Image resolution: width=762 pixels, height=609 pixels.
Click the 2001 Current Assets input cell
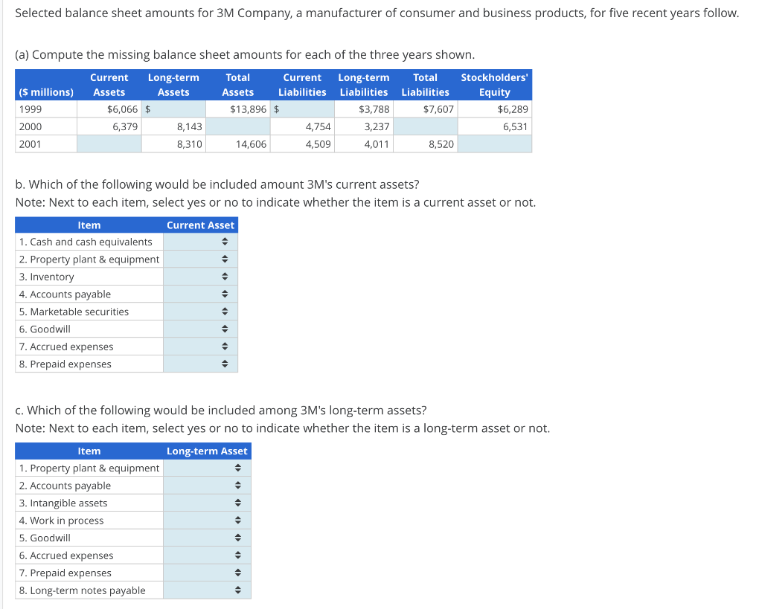[x=109, y=144]
